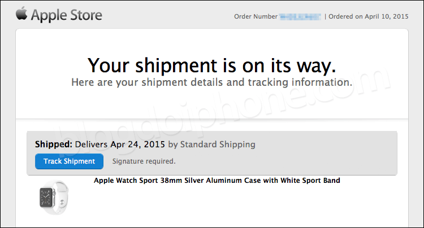424x228 pixels.
Task: Click the 'Your shipment is on its way' headline
Action: [x=212, y=65]
